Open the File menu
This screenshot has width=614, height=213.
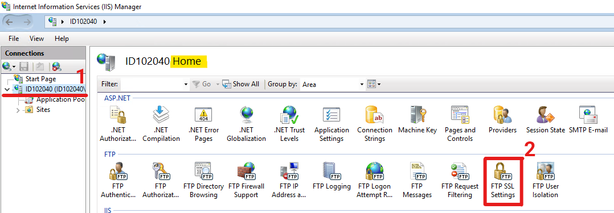pyautogui.click(x=14, y=38)
